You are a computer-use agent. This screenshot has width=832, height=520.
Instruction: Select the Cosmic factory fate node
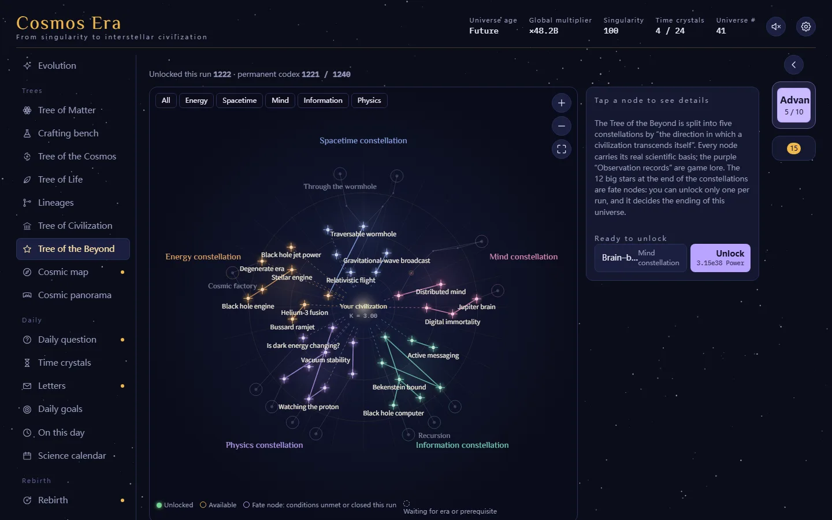tap(232, 273)
